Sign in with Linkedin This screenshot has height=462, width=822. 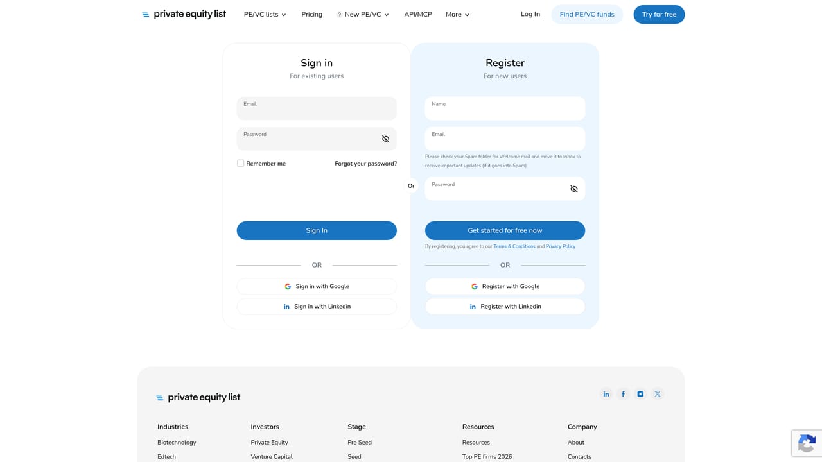[317, 307]
